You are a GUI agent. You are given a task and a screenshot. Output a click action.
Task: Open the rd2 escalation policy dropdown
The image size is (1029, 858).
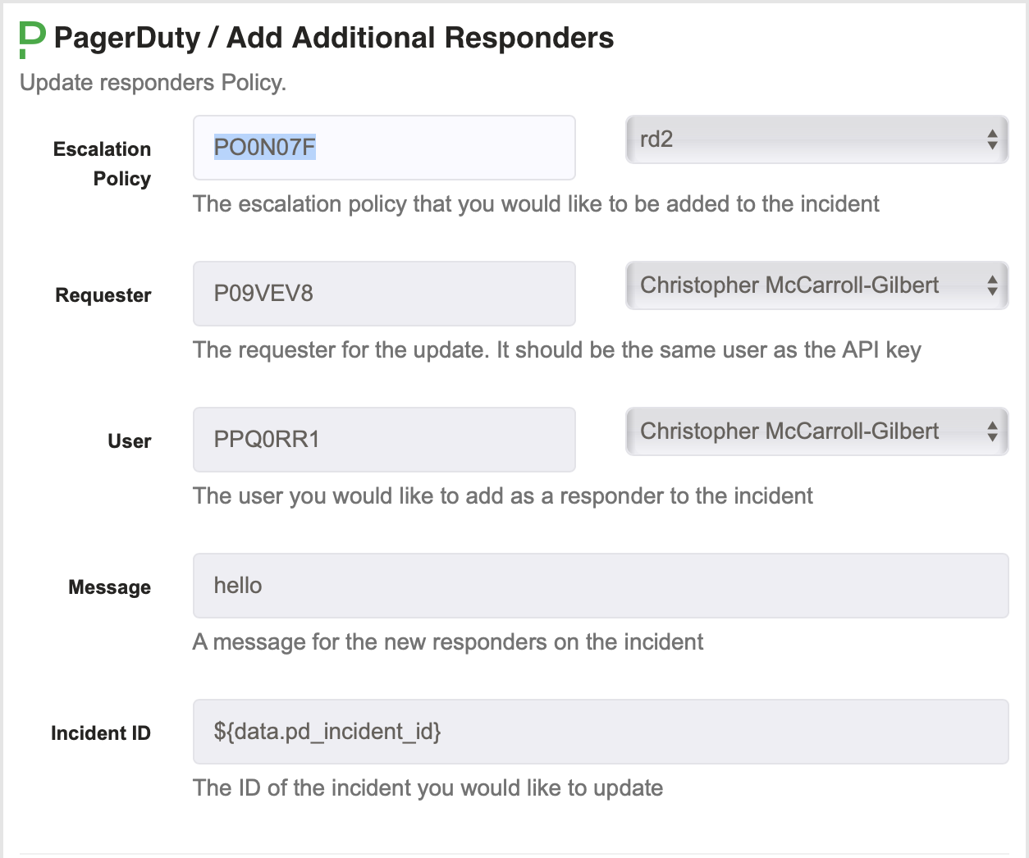[816, 139]
